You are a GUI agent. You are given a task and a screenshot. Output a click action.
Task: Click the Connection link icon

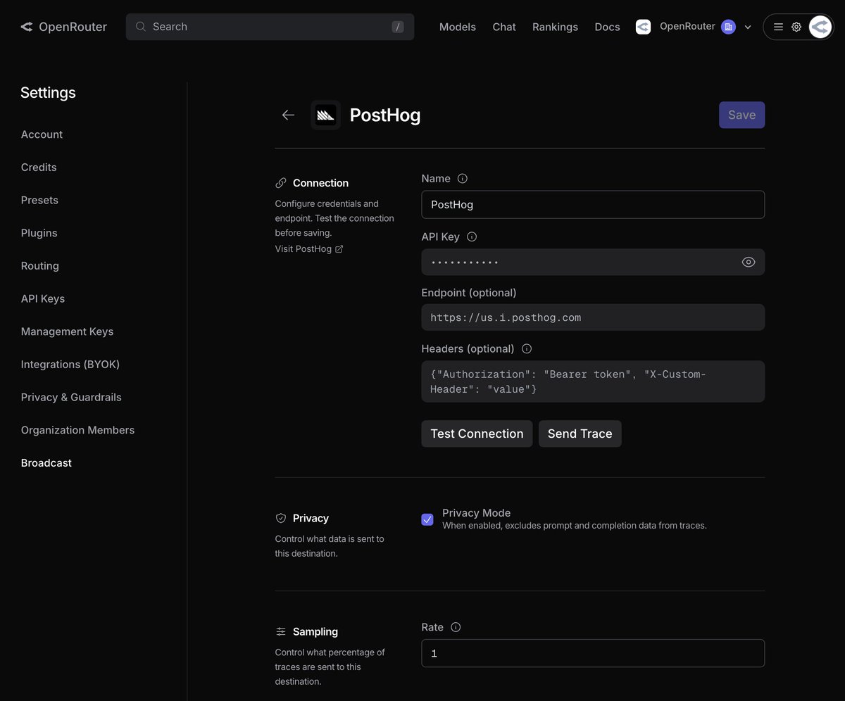(x=281, y=183)
